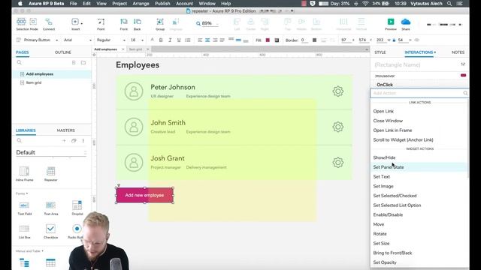Select the Point tool

(x=101, y=24)
